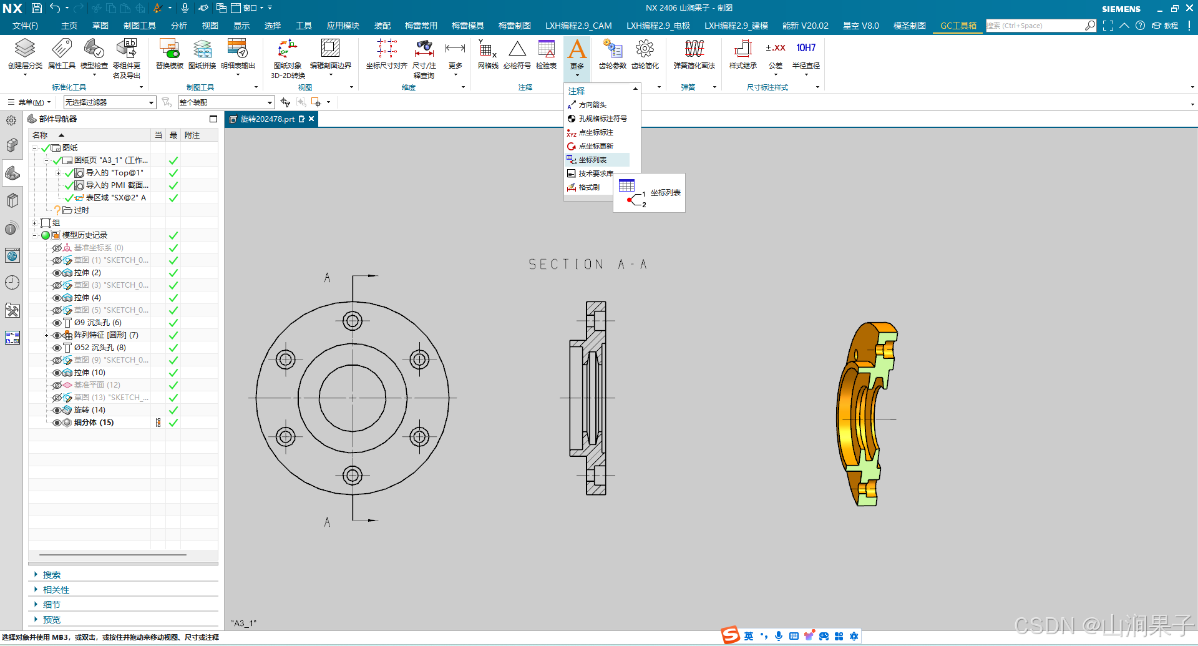
Task: Open the 创建层分类 layer classification tool
Action: click(x=25, y=54)
